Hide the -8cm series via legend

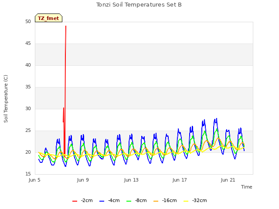[x=136, y=201]
